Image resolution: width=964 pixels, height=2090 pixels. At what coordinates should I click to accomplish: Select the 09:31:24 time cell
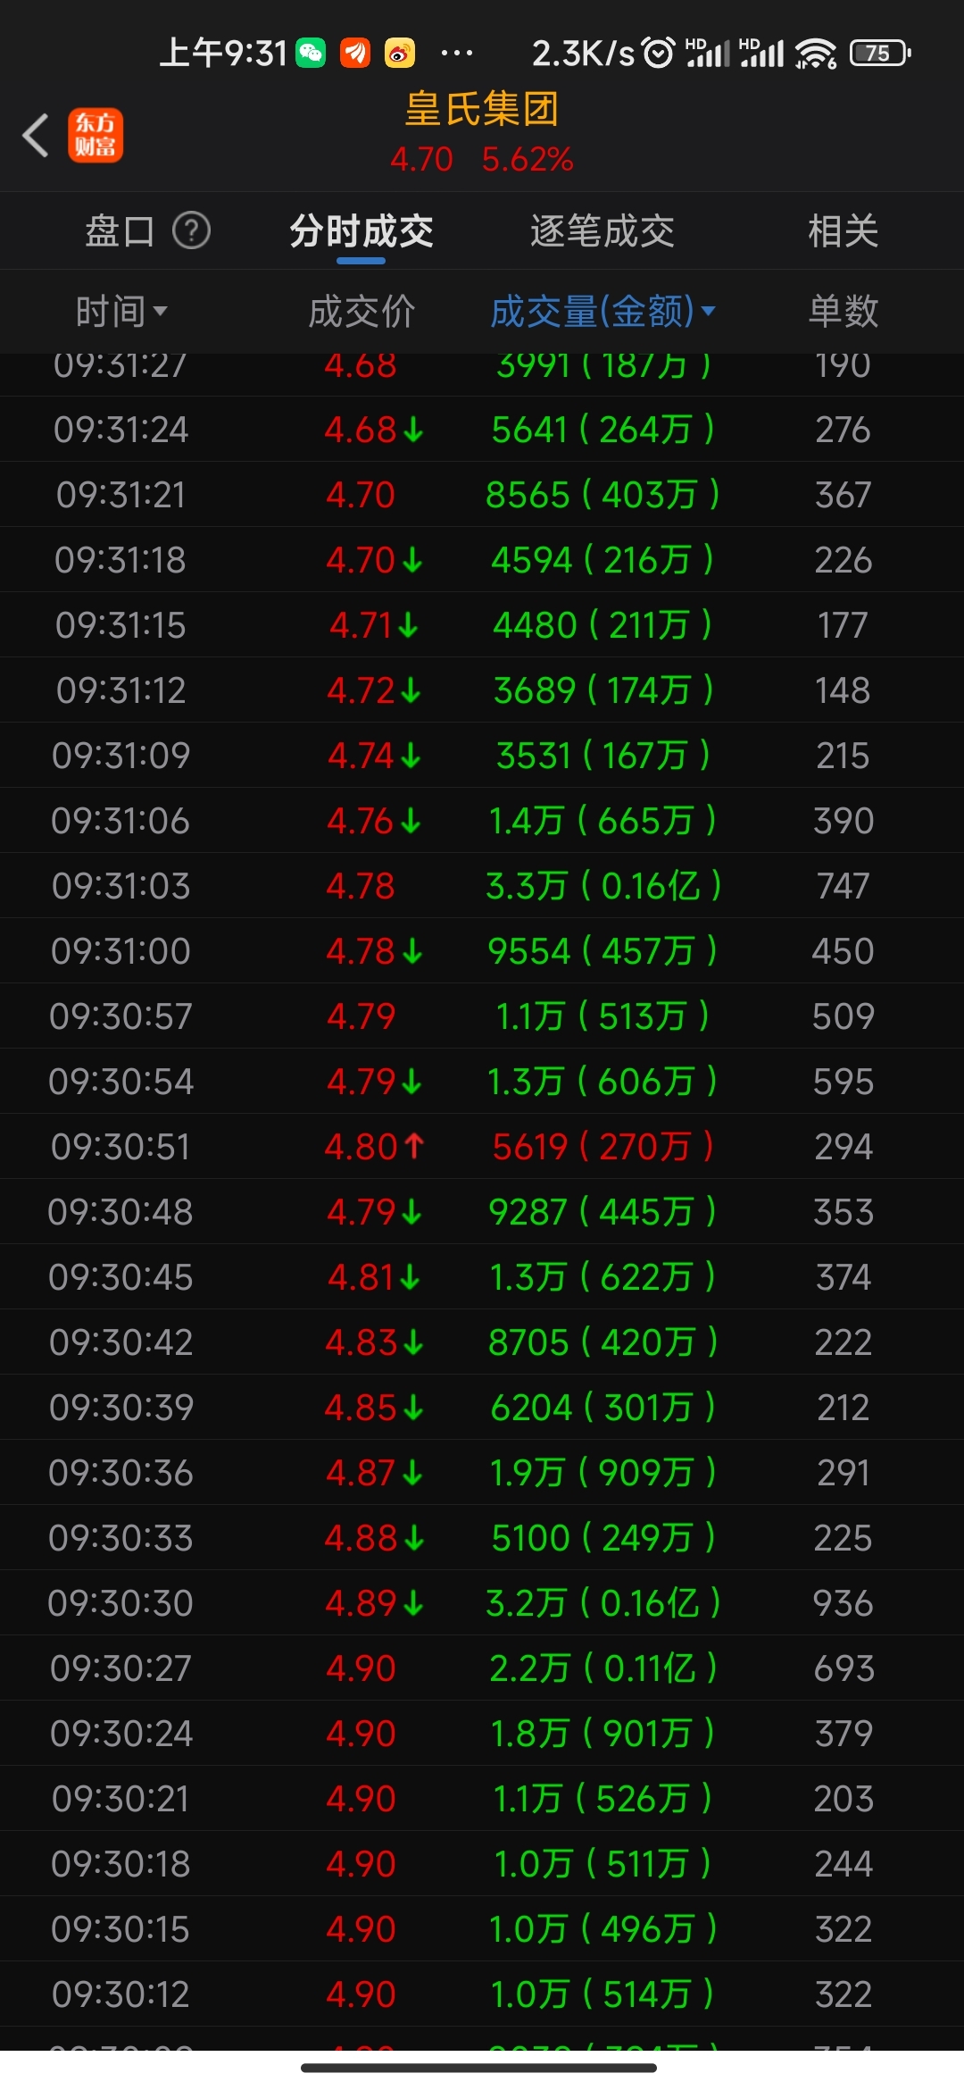[x=120, y=430]
